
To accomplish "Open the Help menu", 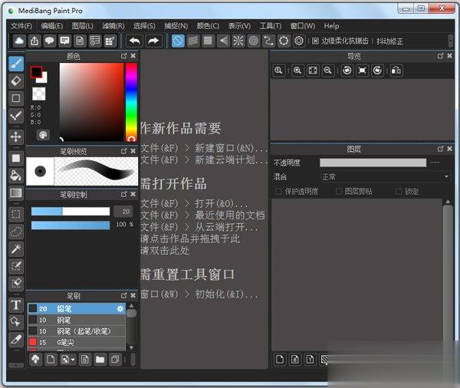I will click(x=331, y=25).
